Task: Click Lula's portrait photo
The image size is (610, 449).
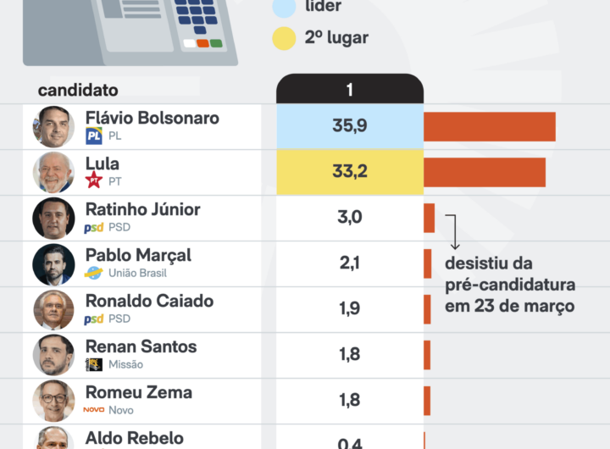Action: coord(53,173)
